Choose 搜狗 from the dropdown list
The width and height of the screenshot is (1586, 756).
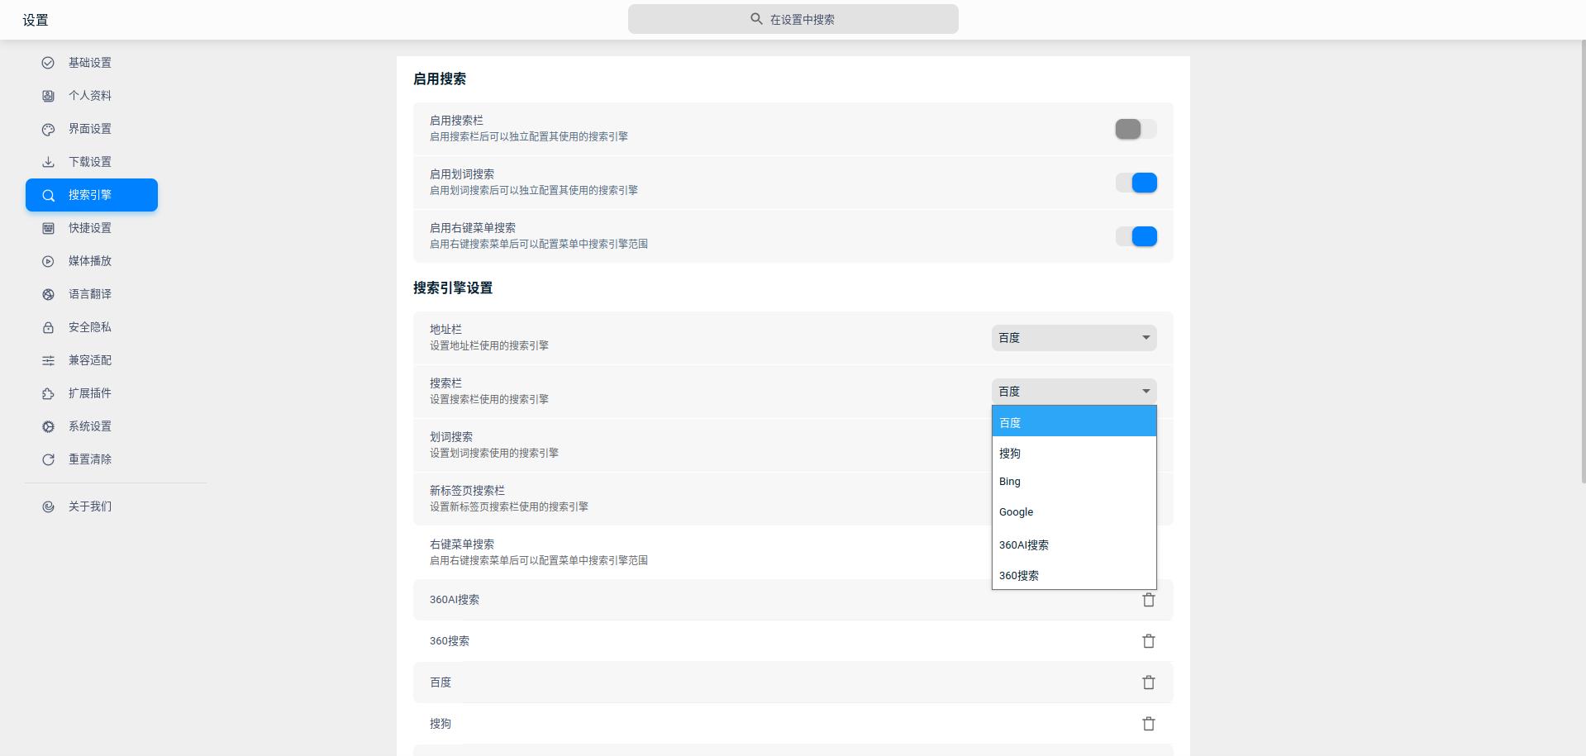pos(1074,453)
